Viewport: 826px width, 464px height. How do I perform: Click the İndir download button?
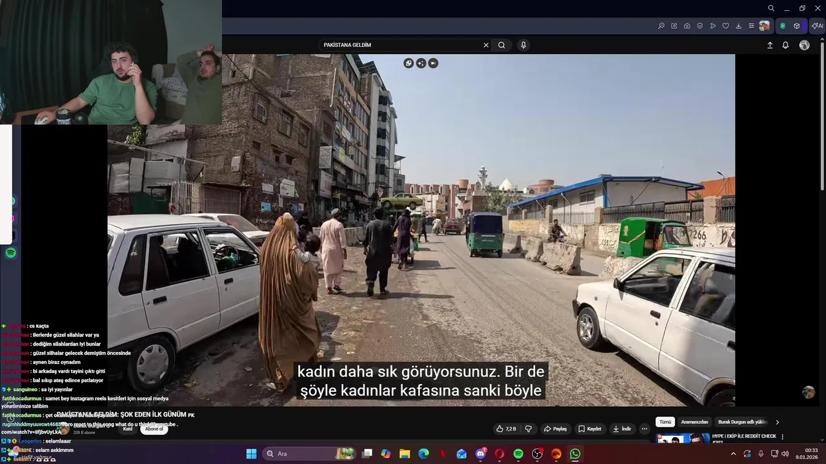pos(622,429)
